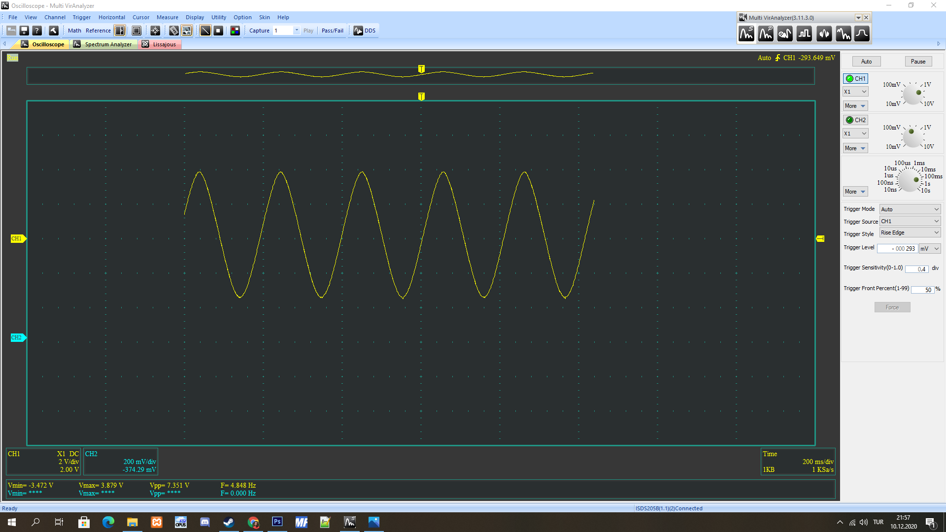Click the save (floppy disk) toolbar icon
Viewport: 946px width, 532px height.
point(24,31)
